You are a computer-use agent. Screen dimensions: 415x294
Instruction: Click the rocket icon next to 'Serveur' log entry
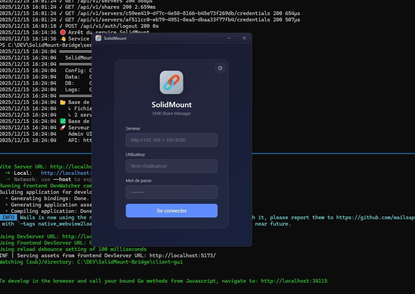pos(63,127)
